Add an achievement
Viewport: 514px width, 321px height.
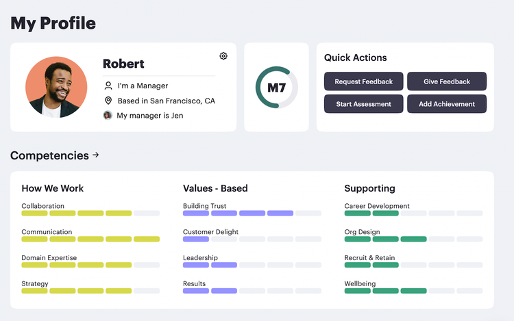(x=447, y=104)
